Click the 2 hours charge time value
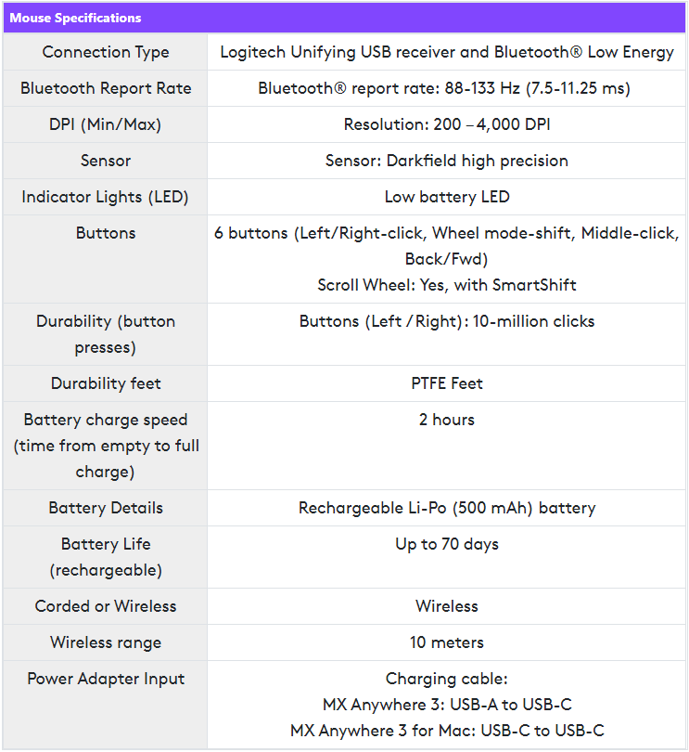Screen dimensions: 689x752 point(447,420)
